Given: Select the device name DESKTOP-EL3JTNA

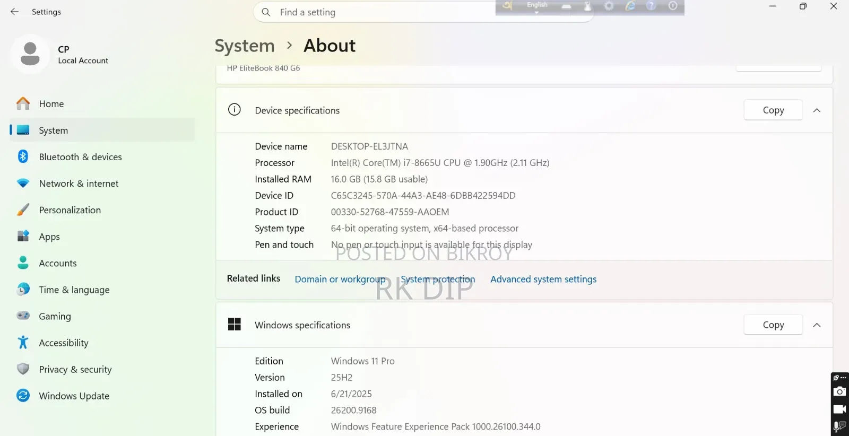Looking at the screenshot, I should click(369, 146).
